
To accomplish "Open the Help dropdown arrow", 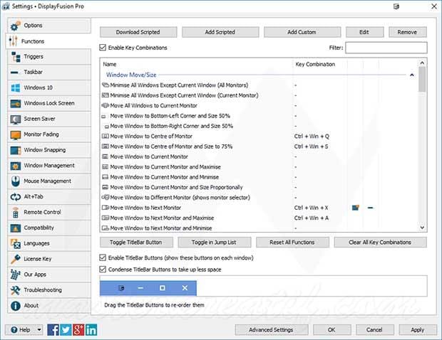I will pos(39,329).
